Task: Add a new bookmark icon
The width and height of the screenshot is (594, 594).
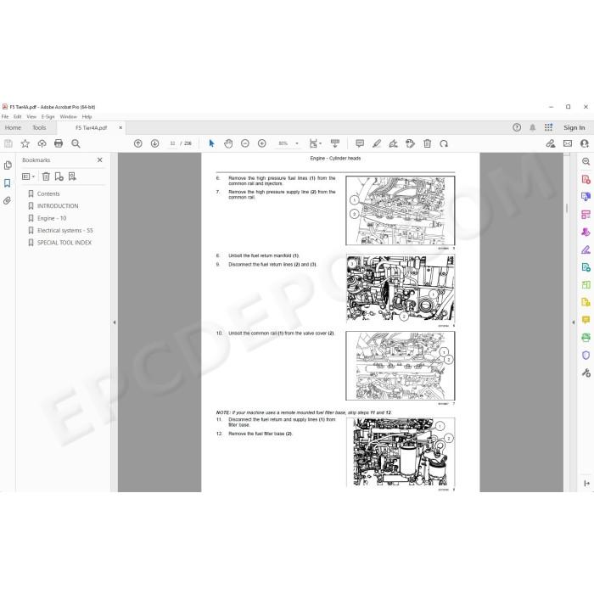Action: click(59, 177)
